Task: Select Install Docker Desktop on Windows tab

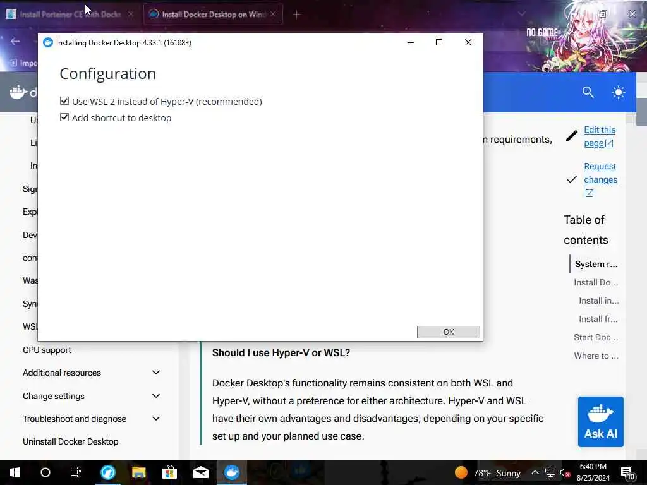Action: point(214,14)
